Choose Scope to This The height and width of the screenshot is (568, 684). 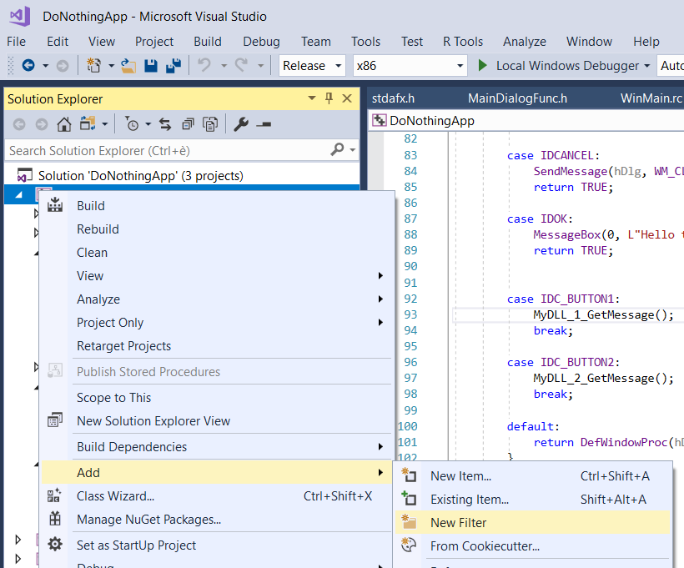coord(216,397)
